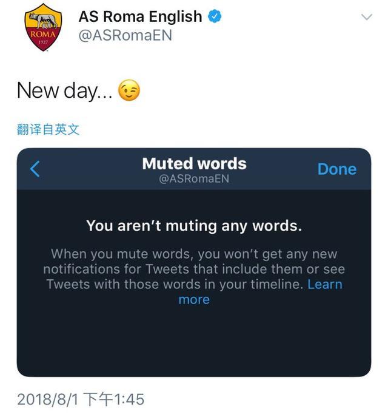Click the Muted words title
The image size is (388, 414).
194,164
